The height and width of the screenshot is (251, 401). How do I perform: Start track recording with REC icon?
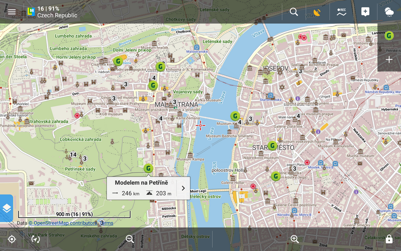point(341,12)
